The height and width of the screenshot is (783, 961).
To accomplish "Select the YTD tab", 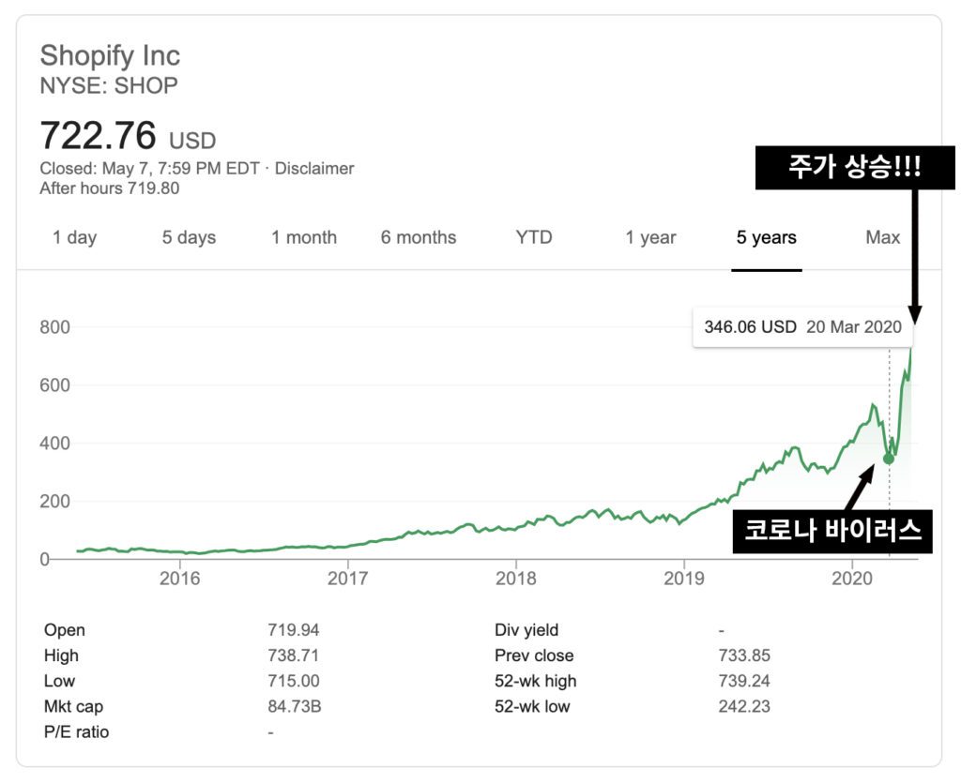I will [x=534, y=238].
